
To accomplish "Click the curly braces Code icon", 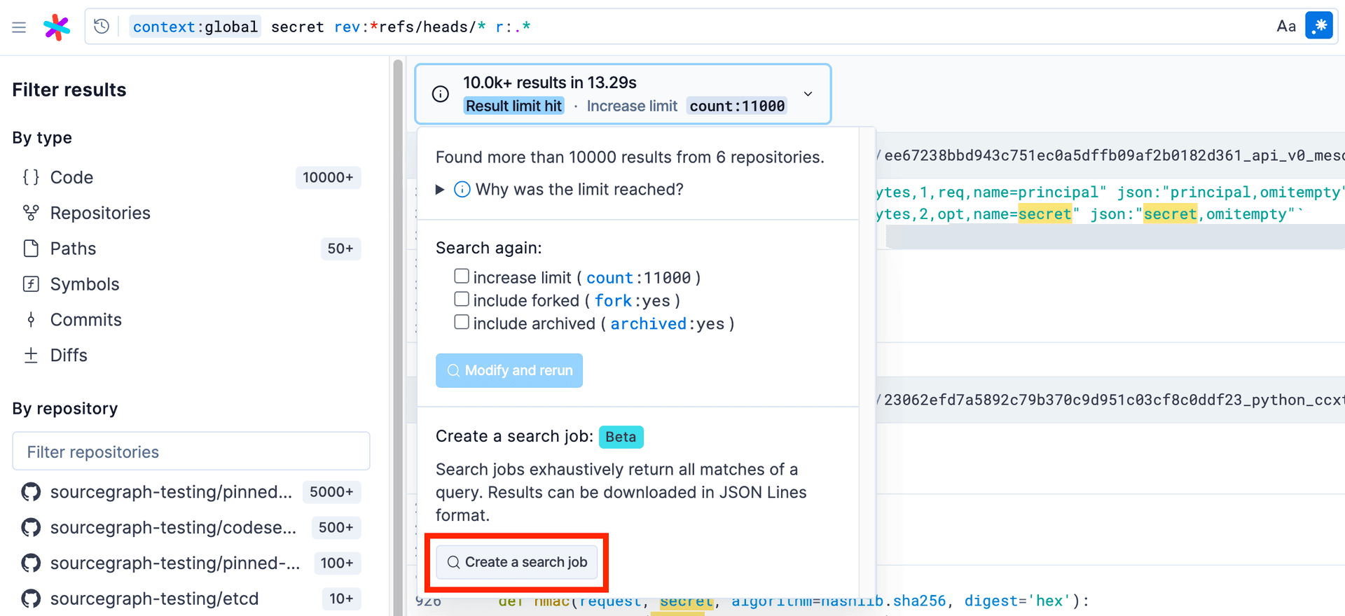I will tap(31, 177).
